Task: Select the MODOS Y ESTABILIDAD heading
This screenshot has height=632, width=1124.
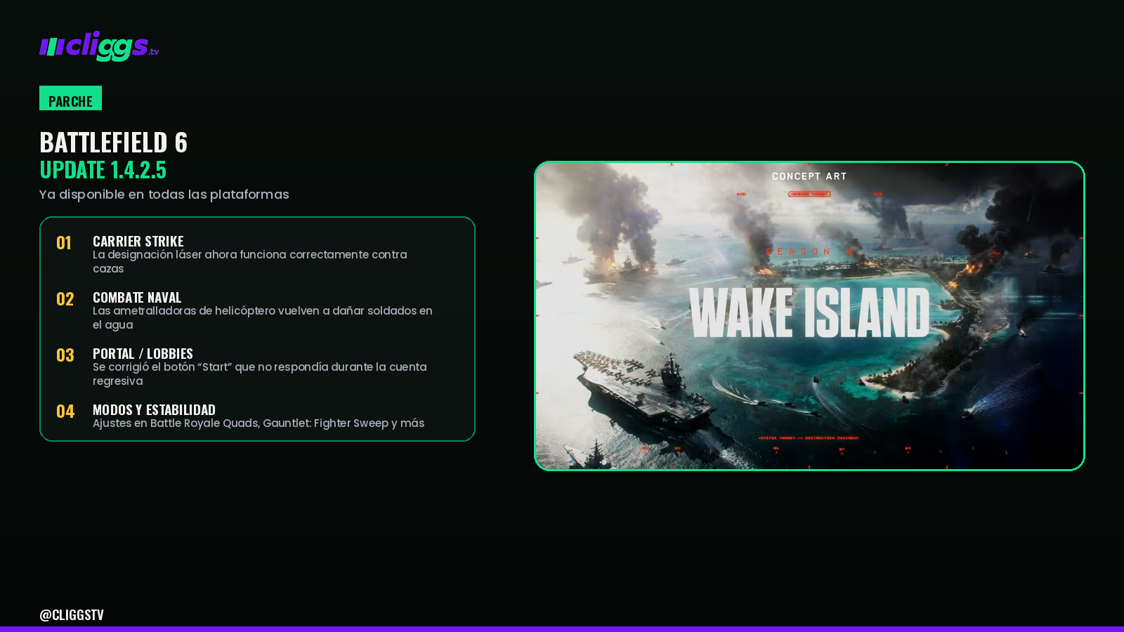Action: pyautogui.click(x=154, y=409)
